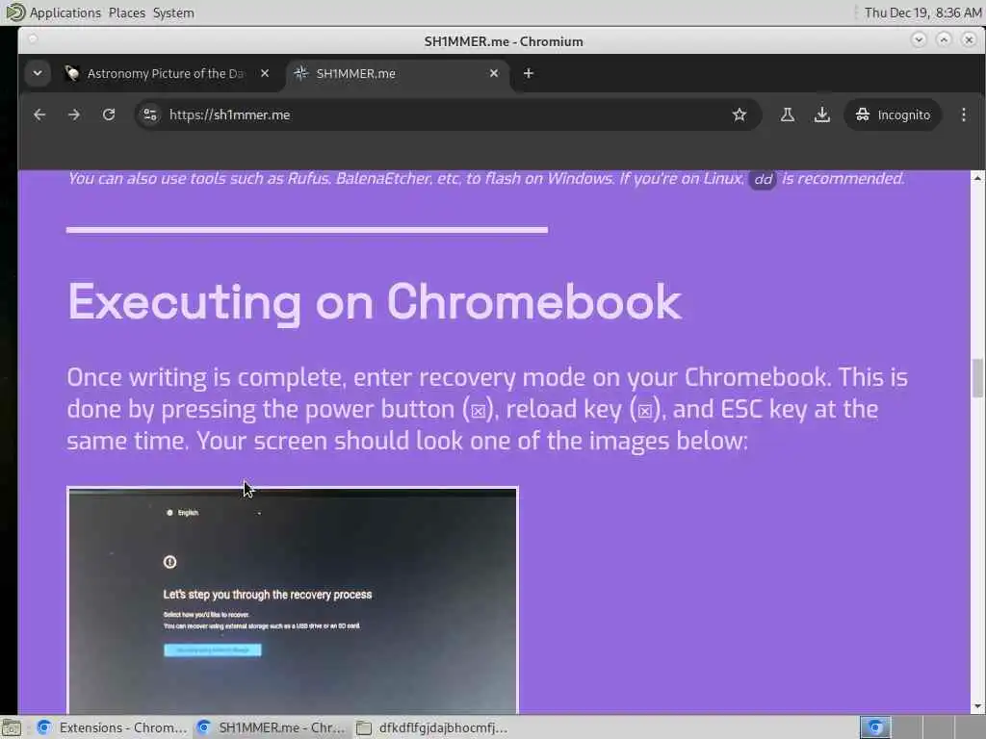Open the Places menu
986x739 pixels.
click(126, 13)
